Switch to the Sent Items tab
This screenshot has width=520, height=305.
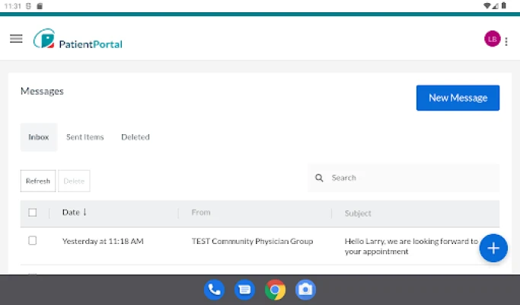[85, 137]
